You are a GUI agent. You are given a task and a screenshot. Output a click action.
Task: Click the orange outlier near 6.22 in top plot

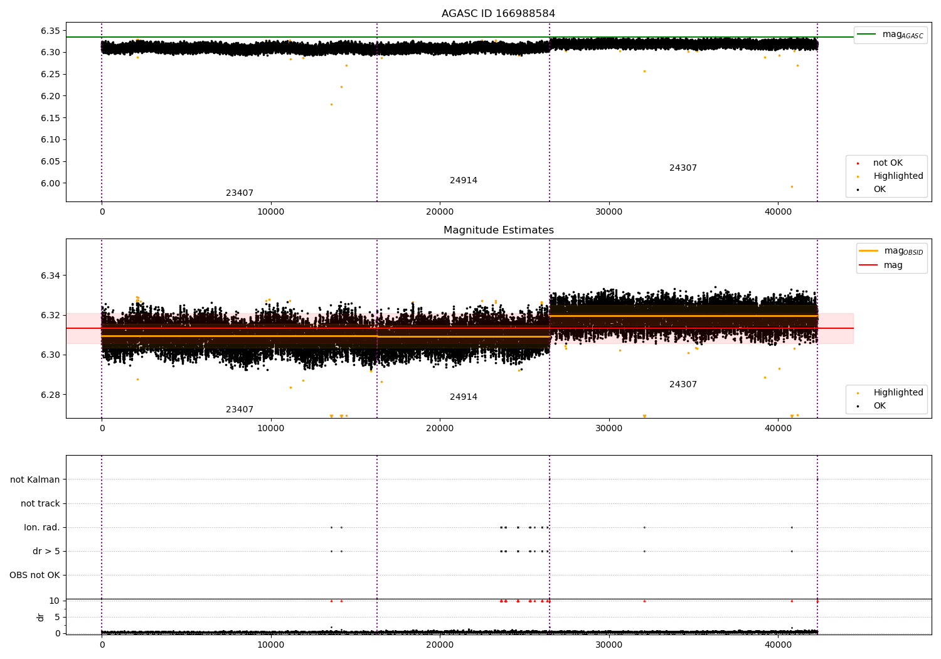pos(341,87)
